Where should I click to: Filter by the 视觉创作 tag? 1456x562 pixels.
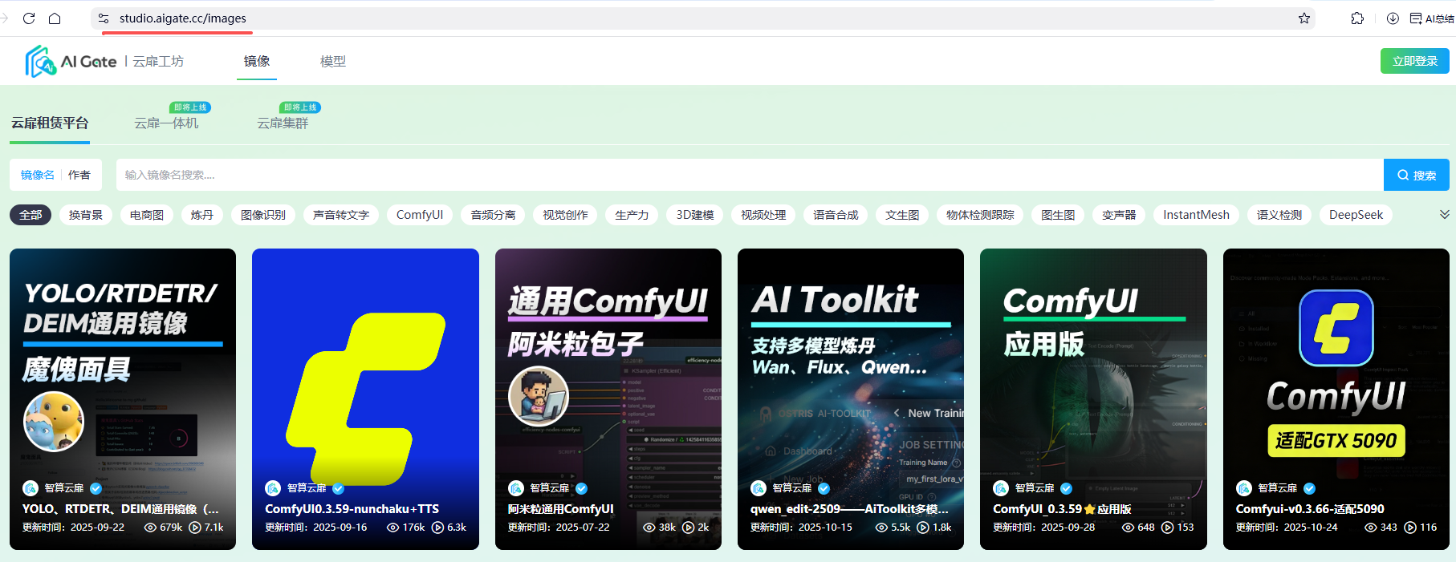(x=565, y=215)
